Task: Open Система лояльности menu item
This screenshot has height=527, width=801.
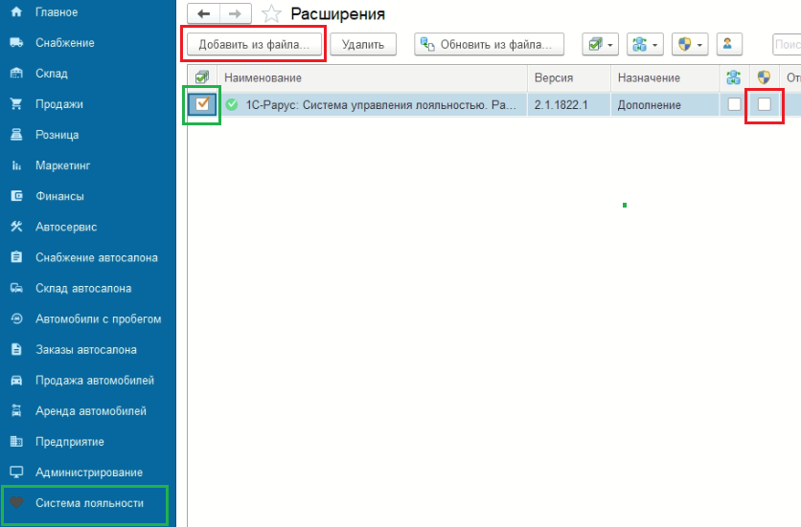Action: click(88, 503)
